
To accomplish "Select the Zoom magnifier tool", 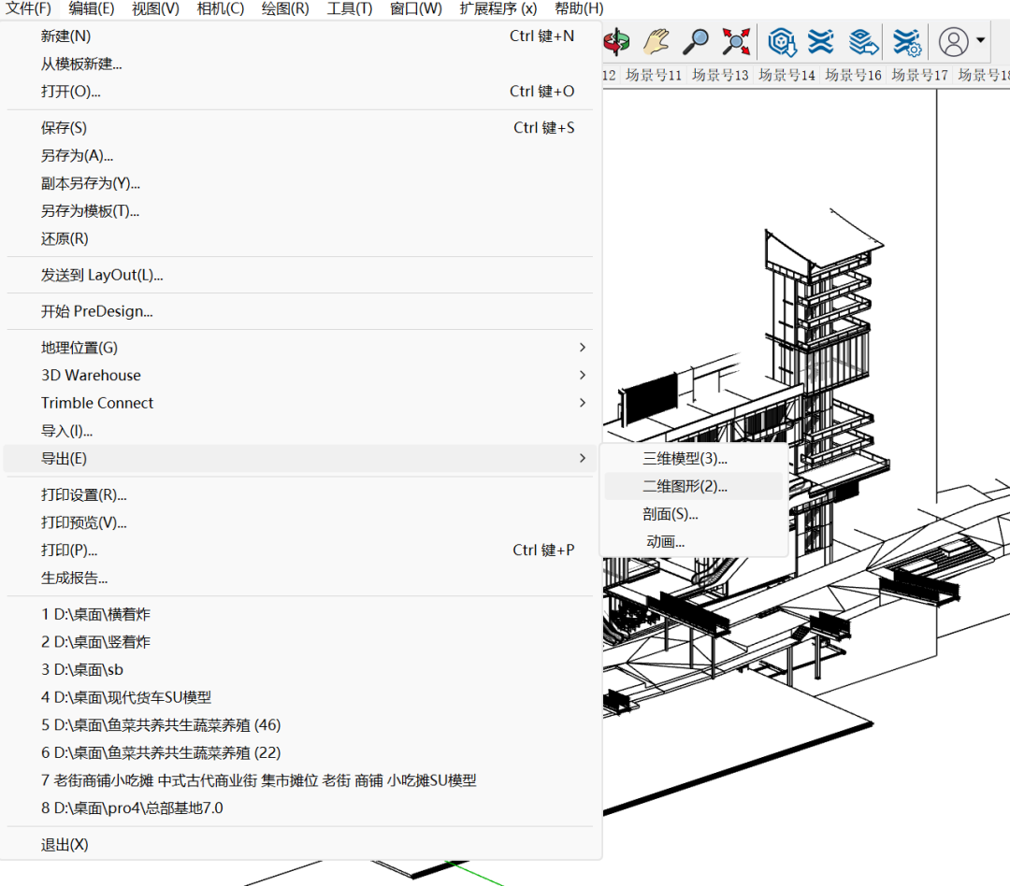I will click(696, 42).
